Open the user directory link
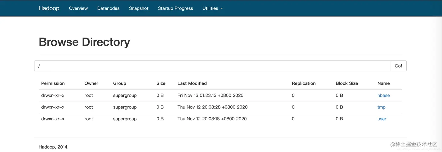Screen dimensions: 442x152 [x=382, y=119]
